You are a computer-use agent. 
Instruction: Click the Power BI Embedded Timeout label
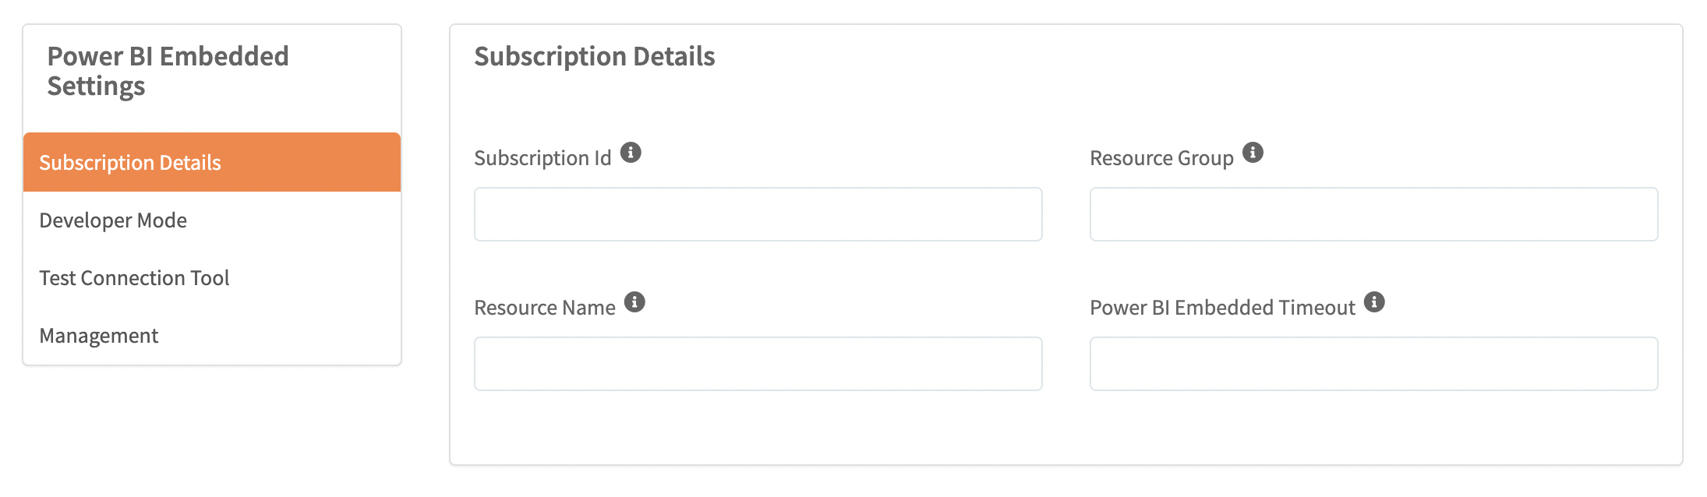point(1222,308)
